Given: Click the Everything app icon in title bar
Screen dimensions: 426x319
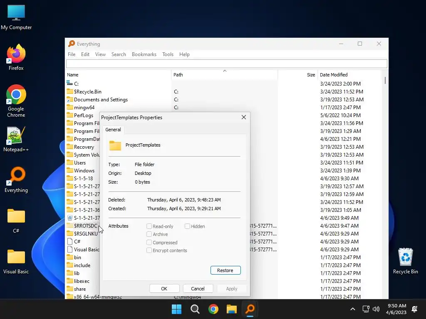Looking at the screenshot, I should pyautogui.click(x=72, y=44).
